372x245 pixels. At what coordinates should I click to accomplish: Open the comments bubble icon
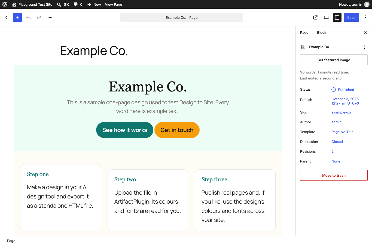click(78, 4)
